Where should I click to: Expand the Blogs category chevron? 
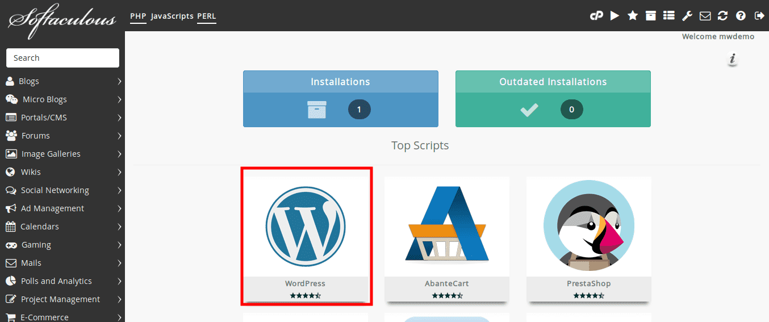[x=119, y=81]
